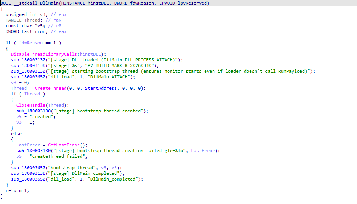Click the "P2_BUILD_MARKER_20260330" string
The height and width of the screenshot is (204, 357).
119,65
